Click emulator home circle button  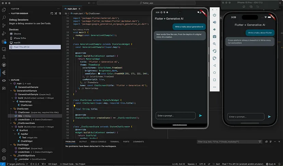pos(214,73)
